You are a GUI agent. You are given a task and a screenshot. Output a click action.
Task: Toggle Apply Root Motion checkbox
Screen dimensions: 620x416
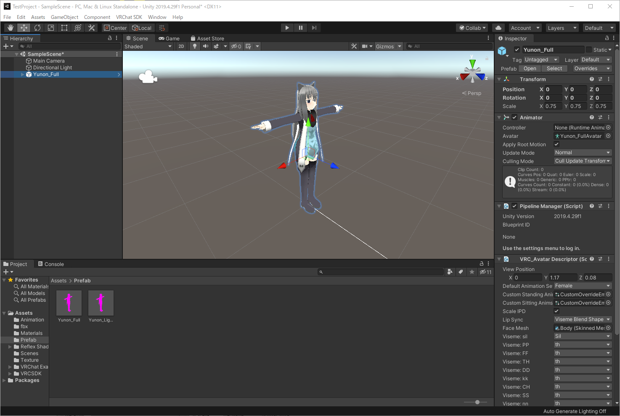556,144
